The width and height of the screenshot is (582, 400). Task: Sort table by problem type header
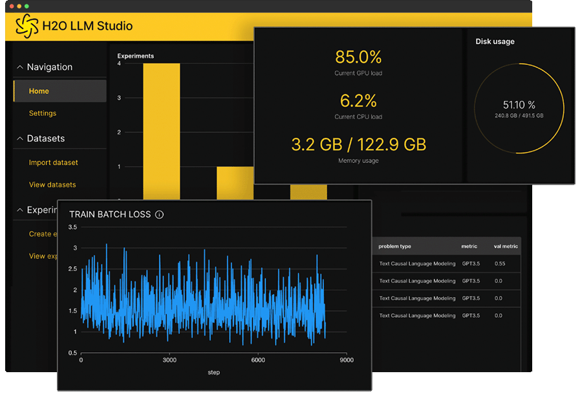(x=394, y=247)
